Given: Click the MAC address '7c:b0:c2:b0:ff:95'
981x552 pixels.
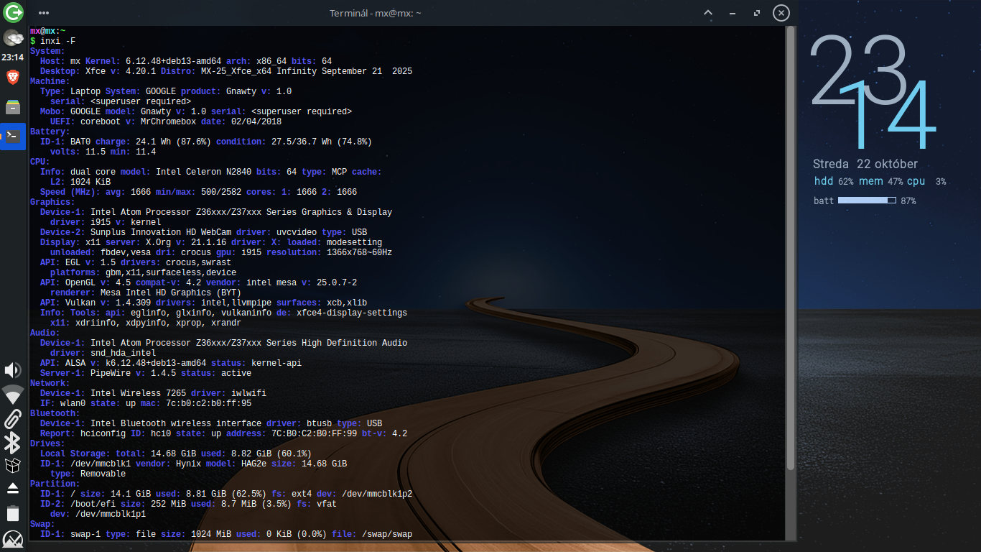Looking at the screenshot, I should click(209, 403).
